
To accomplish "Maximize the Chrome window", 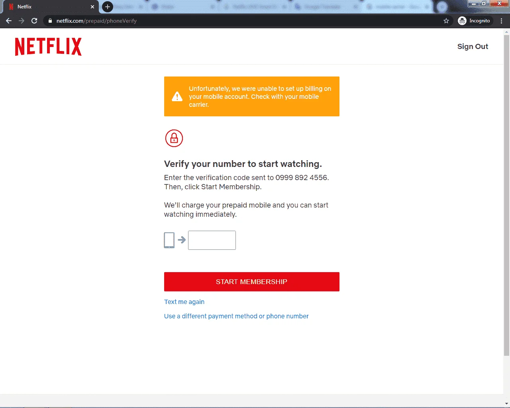I will coord(484,4).
